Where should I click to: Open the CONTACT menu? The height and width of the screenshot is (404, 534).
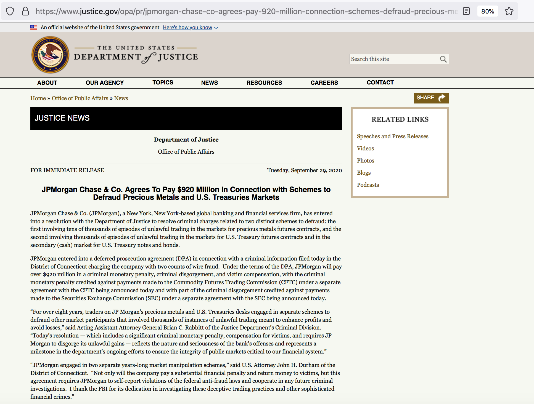pos(380,83)
